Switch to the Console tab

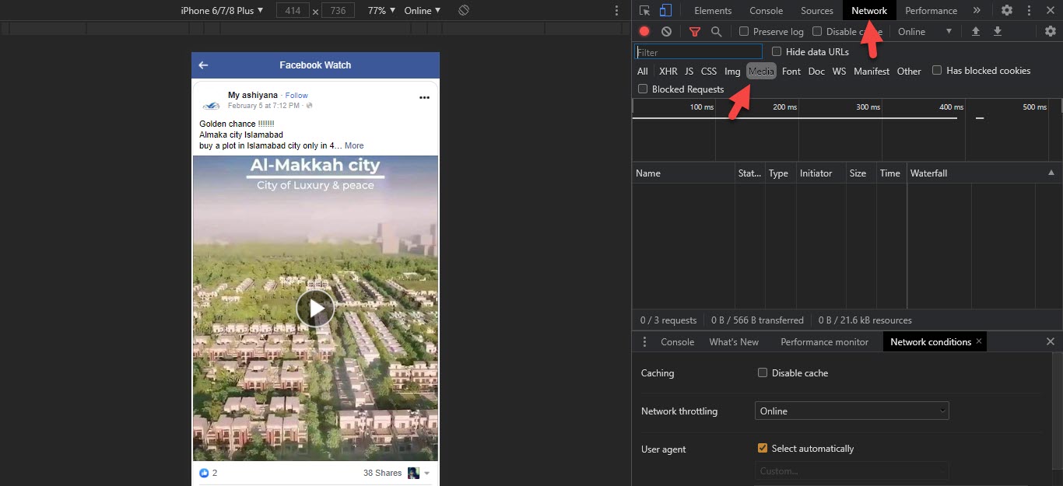pos(766,11)
